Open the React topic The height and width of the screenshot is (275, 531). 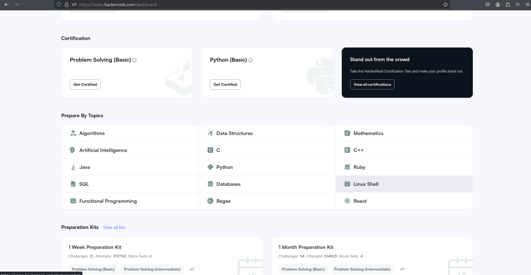(x=404, y=201)
